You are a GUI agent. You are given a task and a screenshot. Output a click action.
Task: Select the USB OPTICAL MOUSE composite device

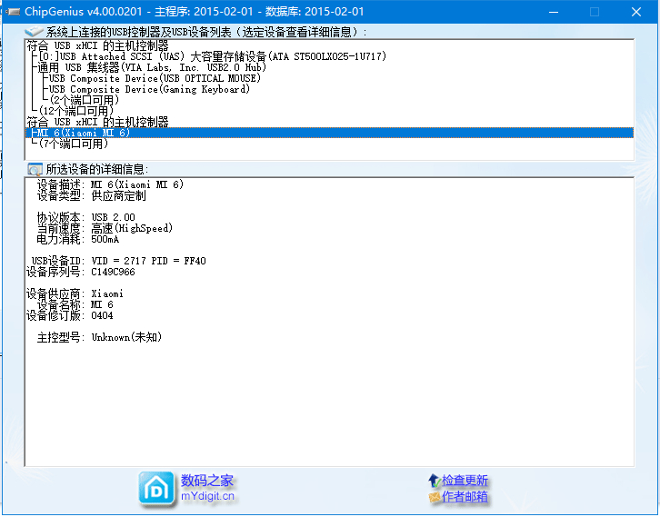coord(155,78)
